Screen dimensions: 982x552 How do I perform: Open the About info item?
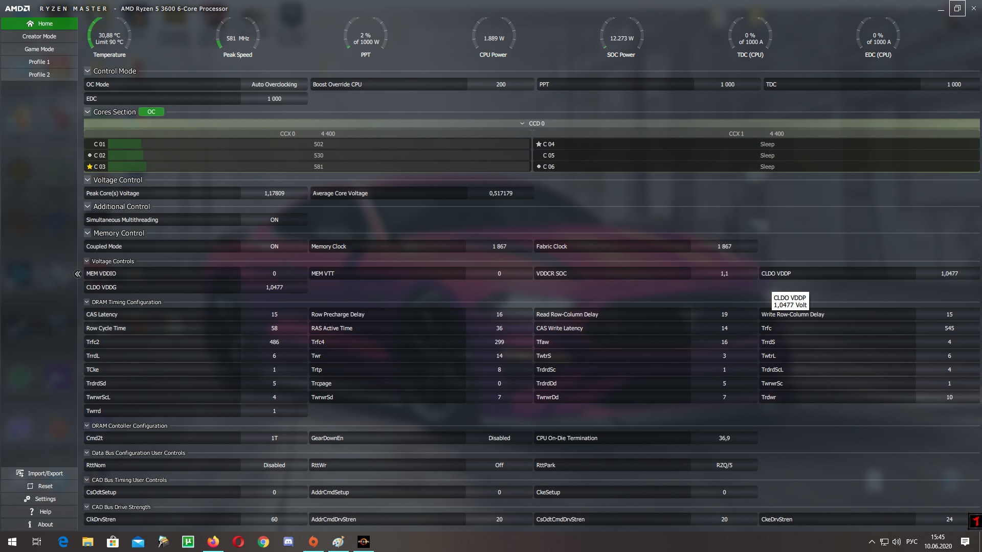[30, 524]
